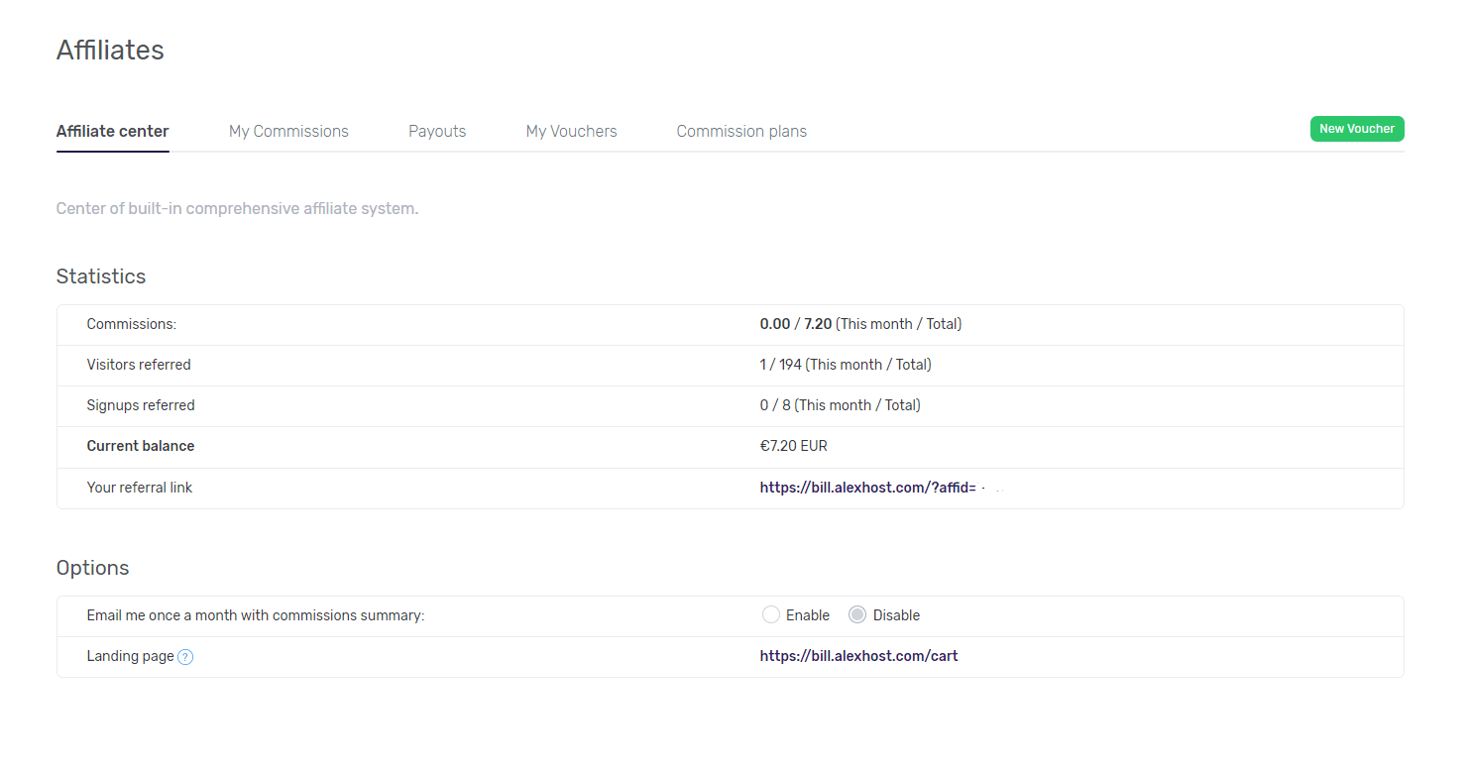Open the Commission plans tab

tap(741, 131)
